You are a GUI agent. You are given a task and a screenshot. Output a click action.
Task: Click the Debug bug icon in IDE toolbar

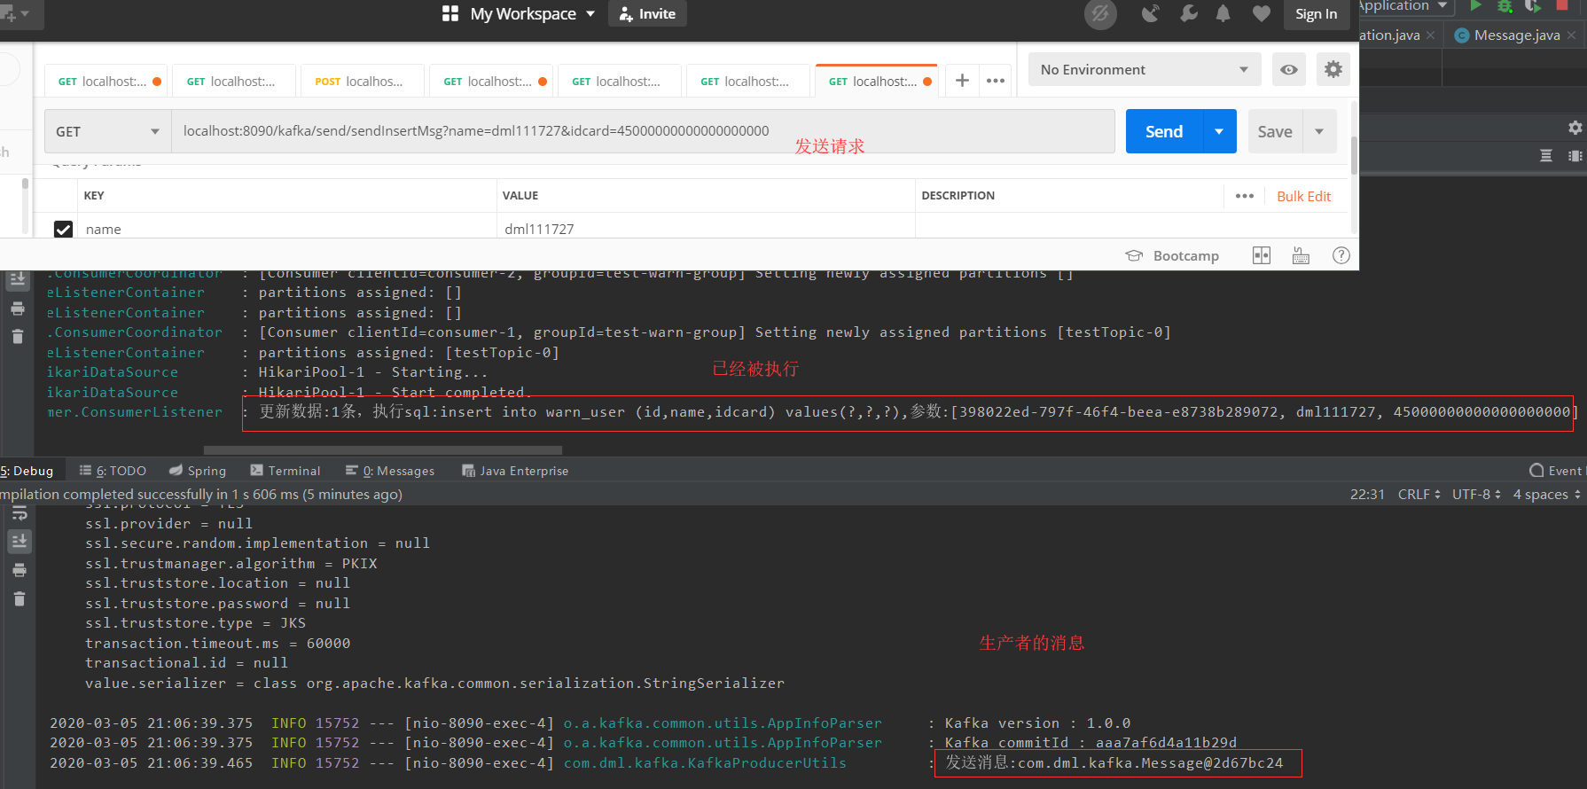(x=1505, y=6)
